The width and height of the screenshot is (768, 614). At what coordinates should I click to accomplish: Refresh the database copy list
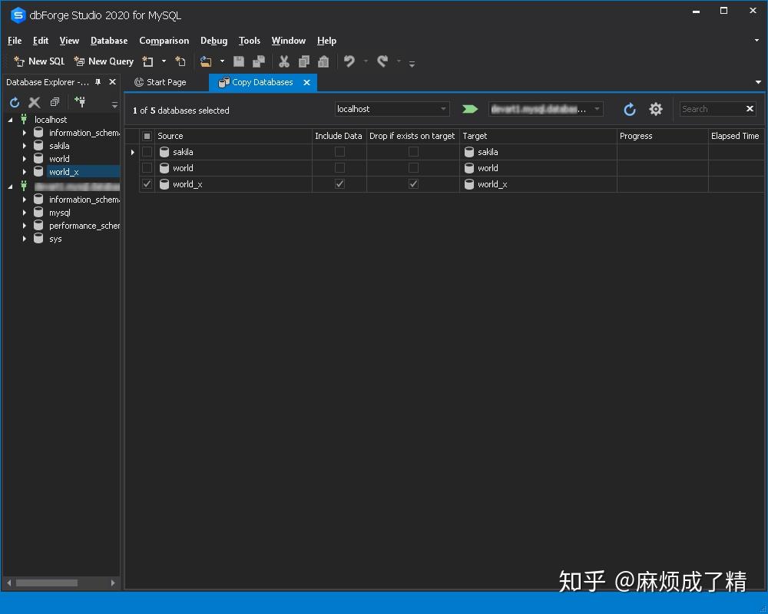[x=629, y=109]
